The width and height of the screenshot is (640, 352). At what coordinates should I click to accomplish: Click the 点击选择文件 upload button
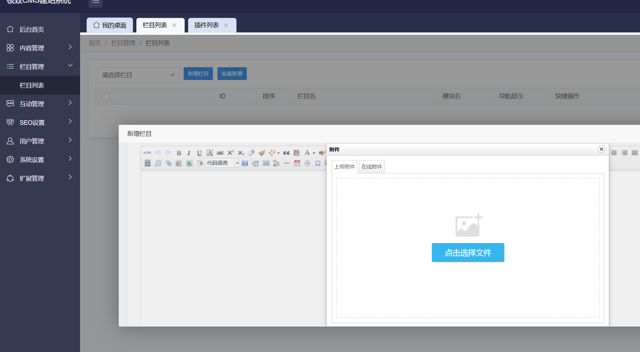467,253
